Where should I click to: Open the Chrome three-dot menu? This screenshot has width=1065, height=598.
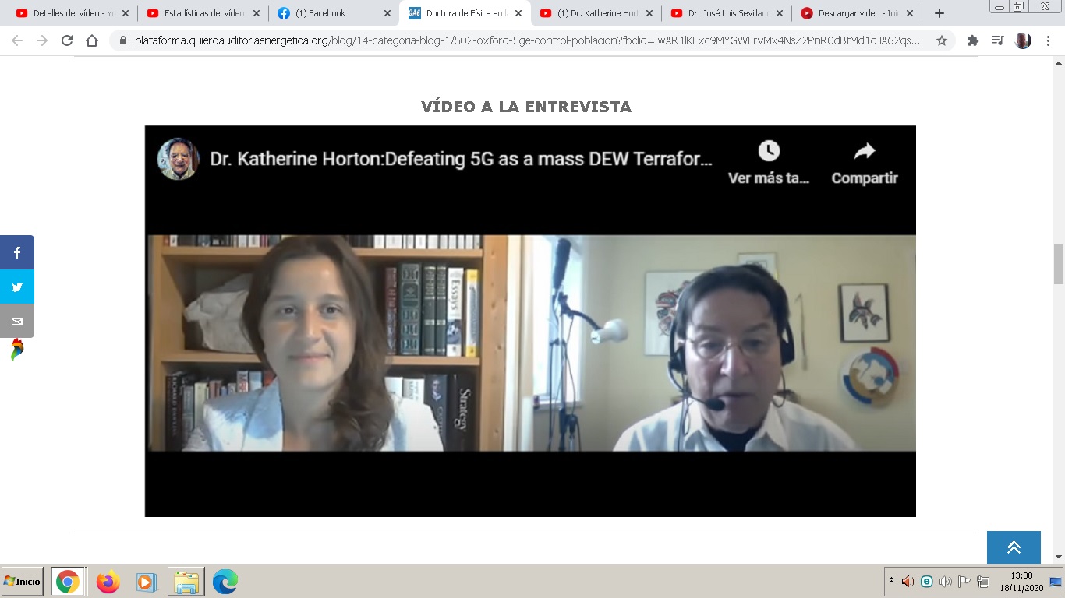1049,40
